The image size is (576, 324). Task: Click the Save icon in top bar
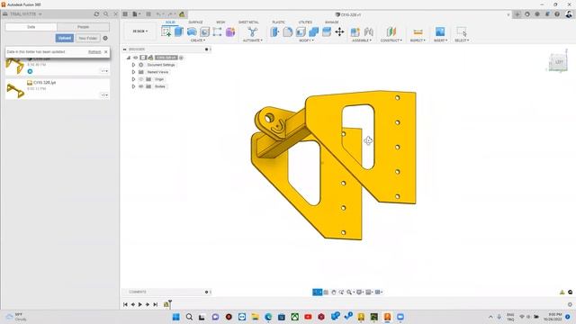click(148, 14)
